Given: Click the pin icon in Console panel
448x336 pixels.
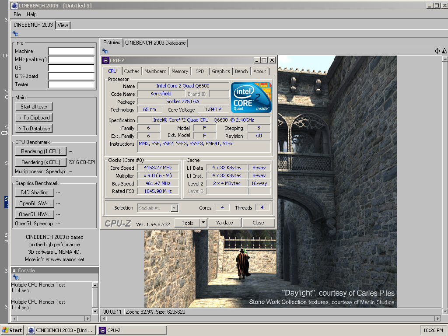Looking at the screenshot, I should [16, 277].
